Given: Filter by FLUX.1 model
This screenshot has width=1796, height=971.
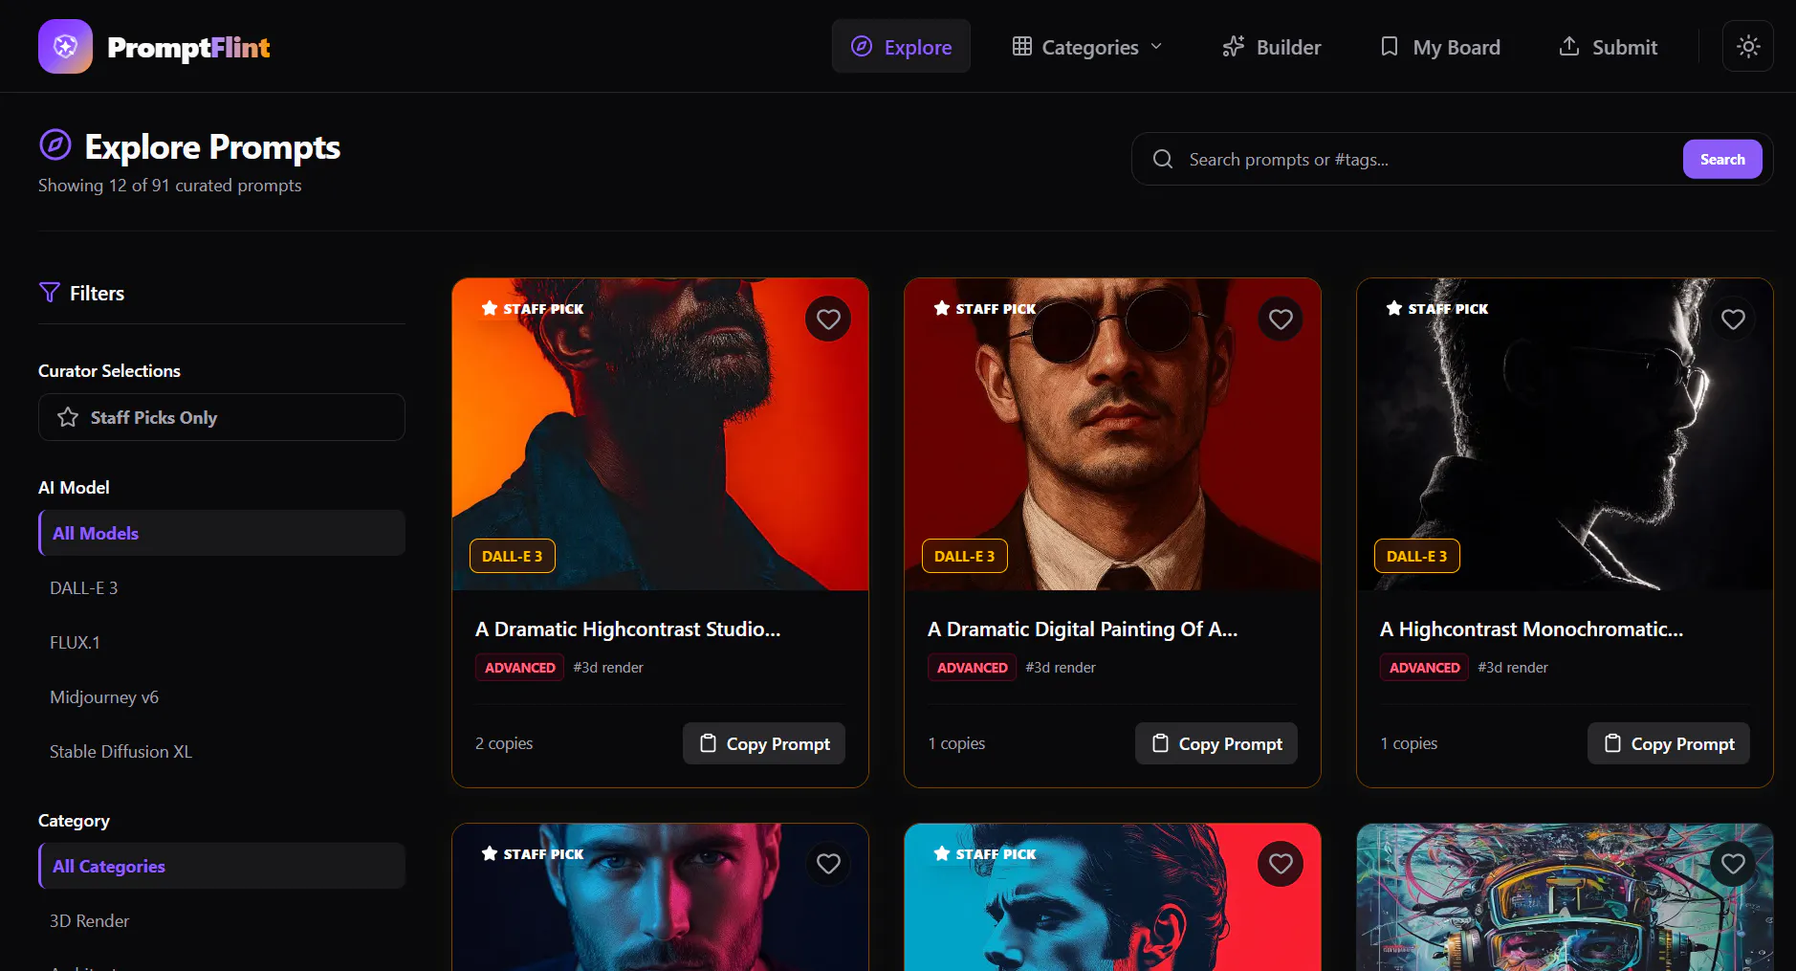Looking at the screenshot, I should (222, 642).
